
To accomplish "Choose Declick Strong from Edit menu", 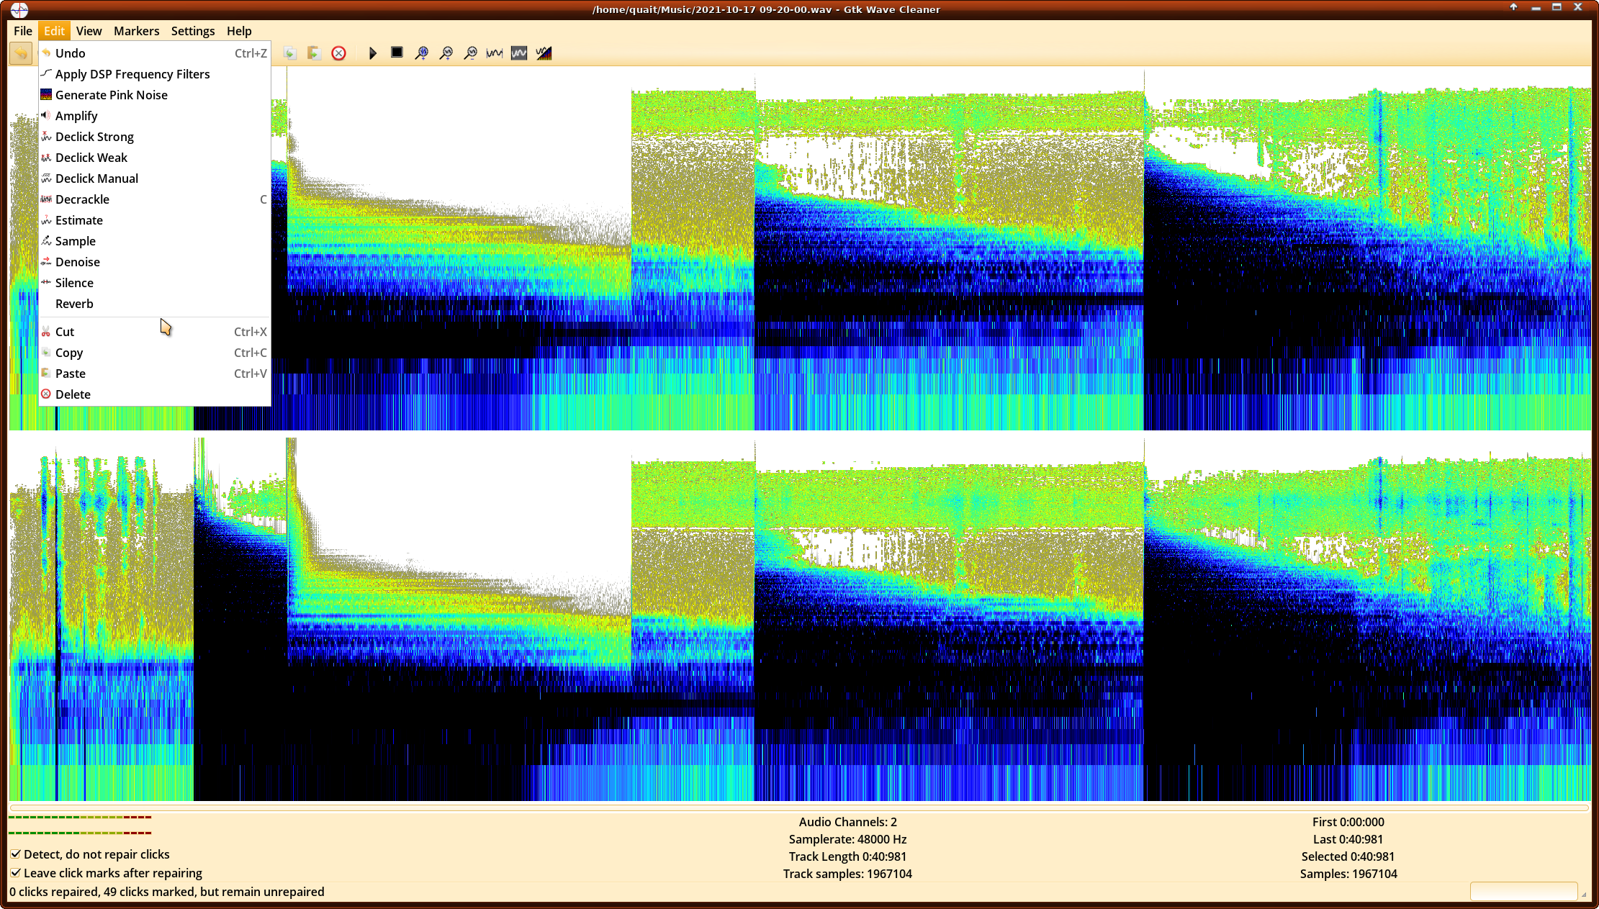I will [x=94, y=137].
